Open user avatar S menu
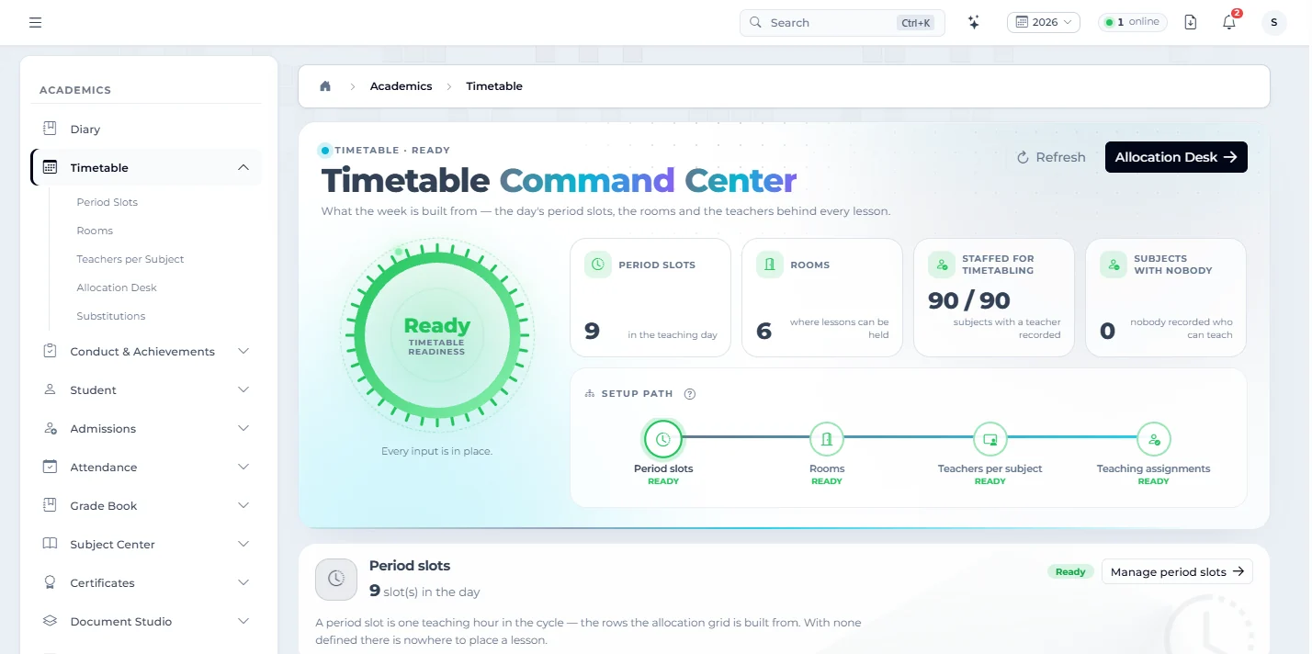This screenshot has width=1312, height=654. 1274,22
